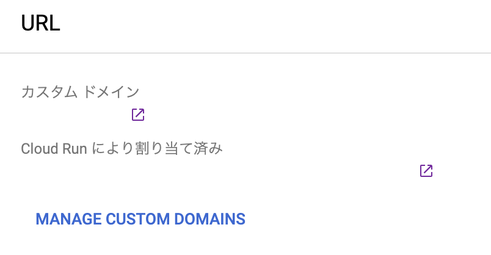Click the hidden Cloud Run assigned URL link text
Image resolution: width=491 pixels, height=255 pixels.
(x=219, y=171)
